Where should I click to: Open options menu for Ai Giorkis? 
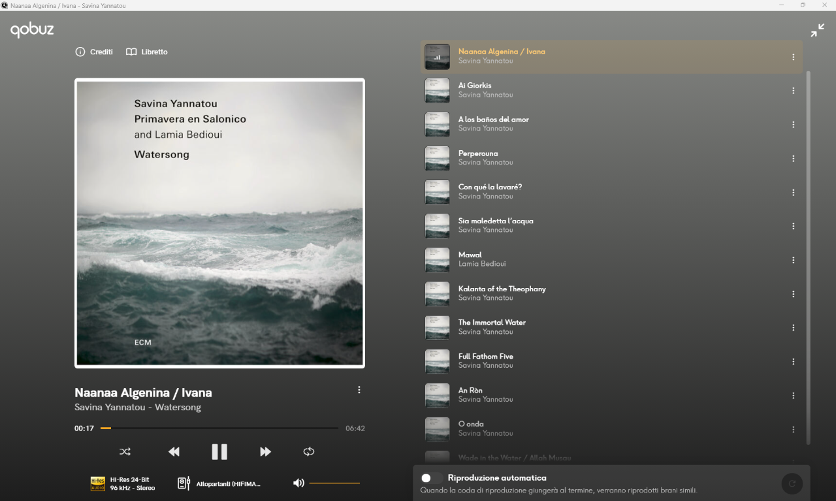click(x=793, y=91)
